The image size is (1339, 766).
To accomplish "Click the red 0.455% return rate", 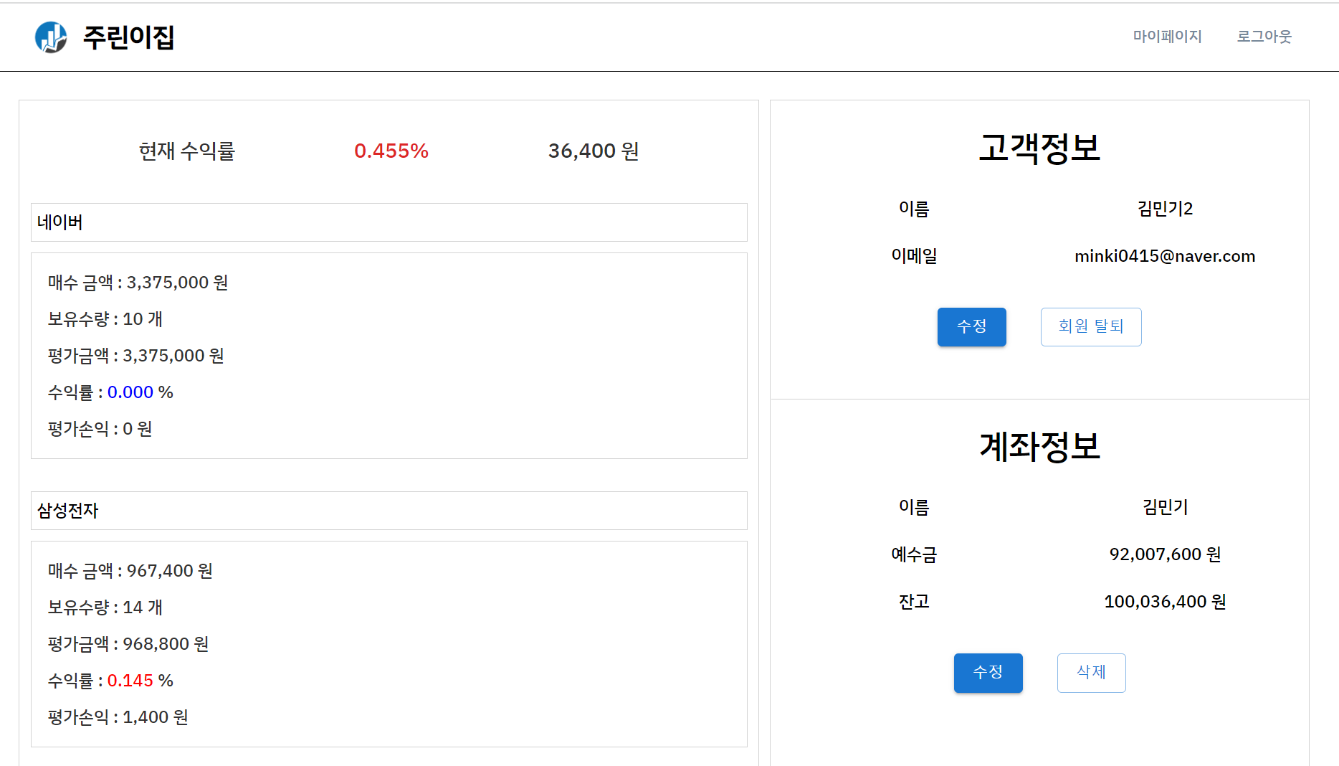I will [x=391, y=151].
